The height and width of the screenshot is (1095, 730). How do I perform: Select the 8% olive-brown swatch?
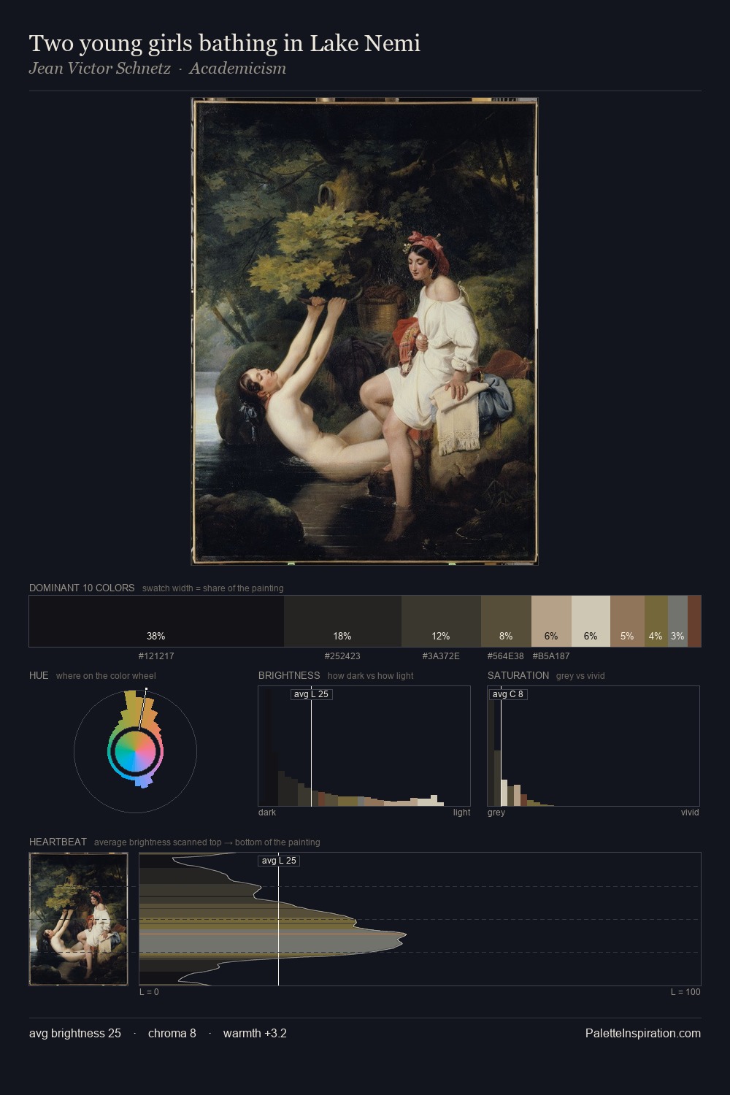pyautogui.click(x=506, y=621)
